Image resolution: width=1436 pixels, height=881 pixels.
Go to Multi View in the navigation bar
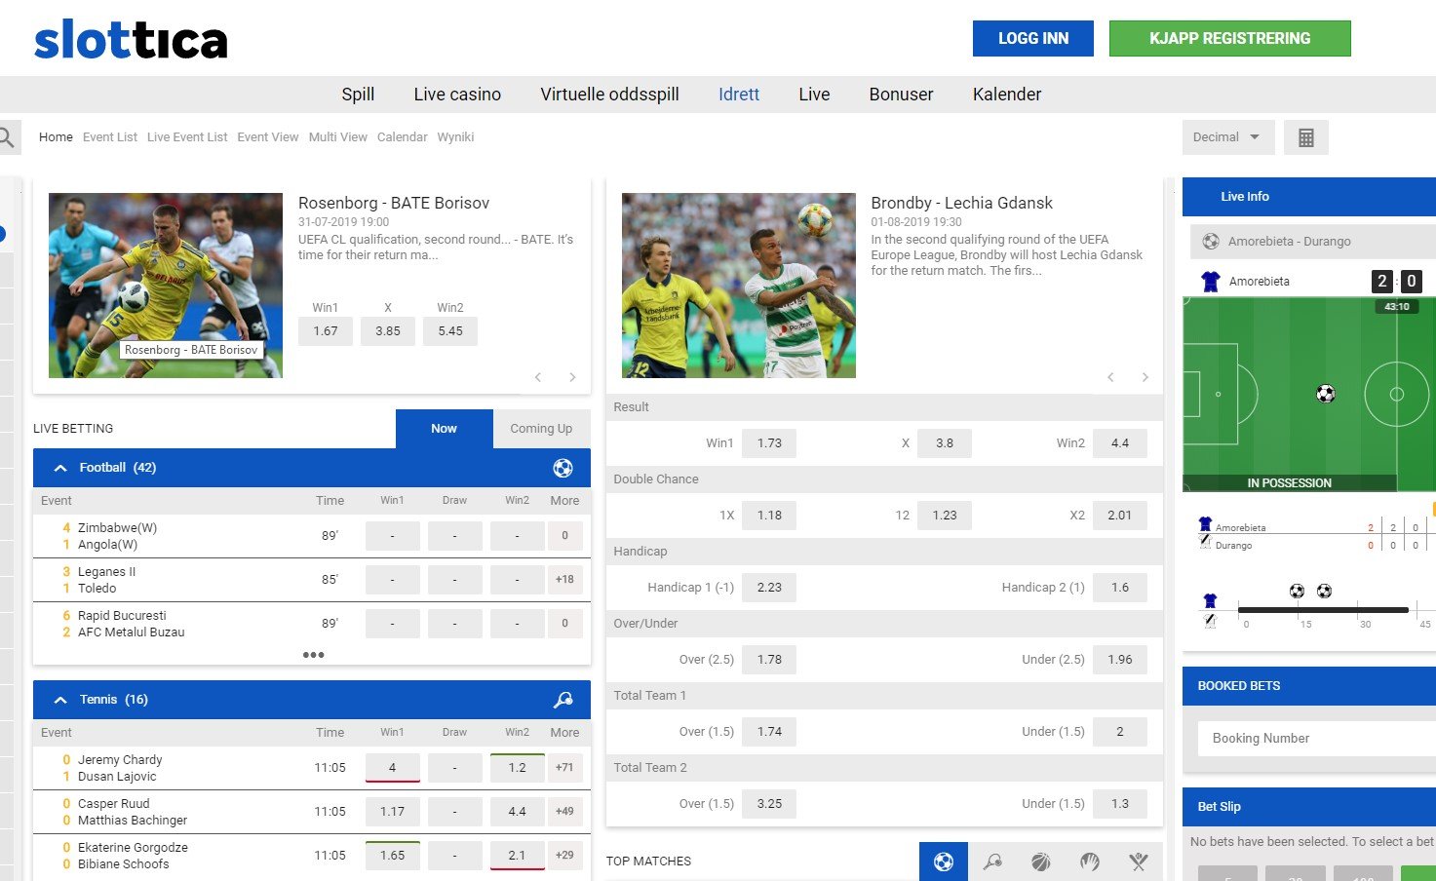(338, 136)
